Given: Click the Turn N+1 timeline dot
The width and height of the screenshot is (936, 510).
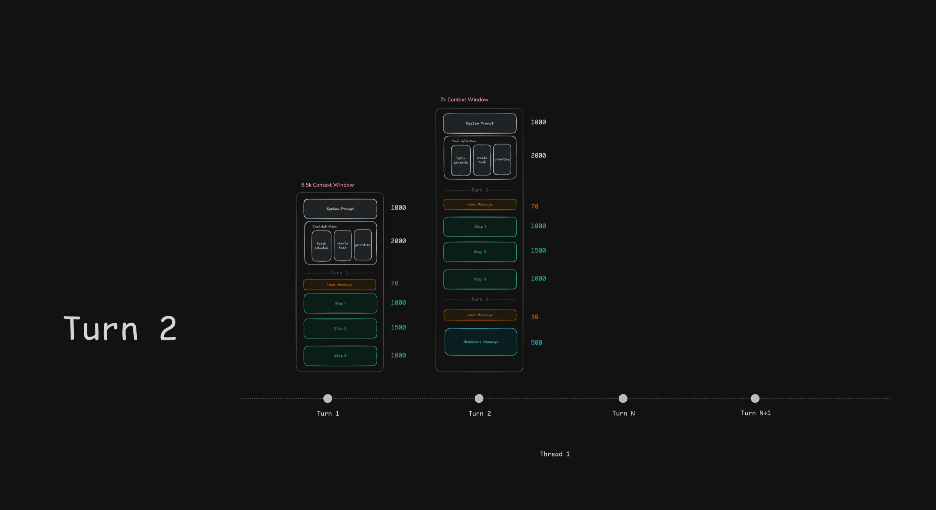Looking at the screenshot, I should tap(755, 398).
